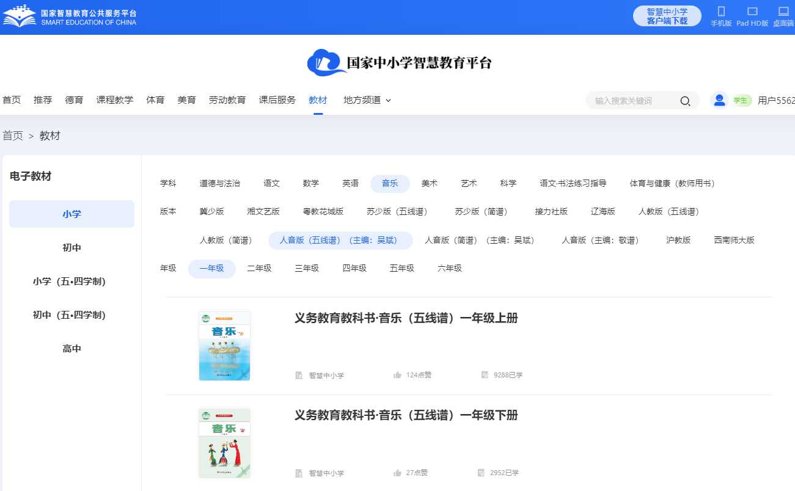Choose the 辽海版 edition
Image resolution: width=795 pixels, height=491 pixels.
click(603, 211)
